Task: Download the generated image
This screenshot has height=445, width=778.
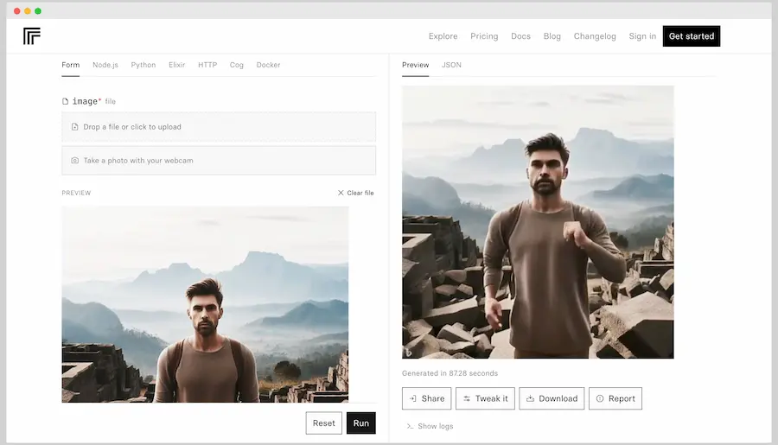Action: coord(552,398)
